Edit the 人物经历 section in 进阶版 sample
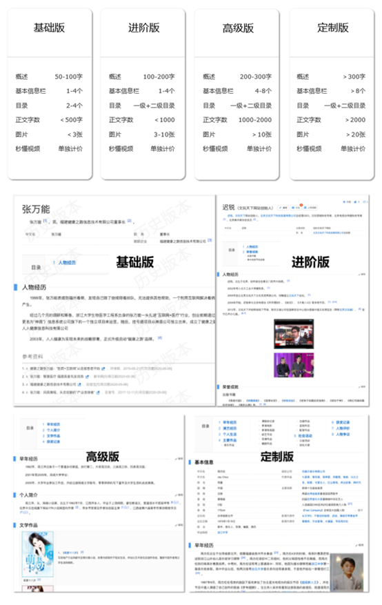This screenshot has height=605, width=382. coord(362,275)
